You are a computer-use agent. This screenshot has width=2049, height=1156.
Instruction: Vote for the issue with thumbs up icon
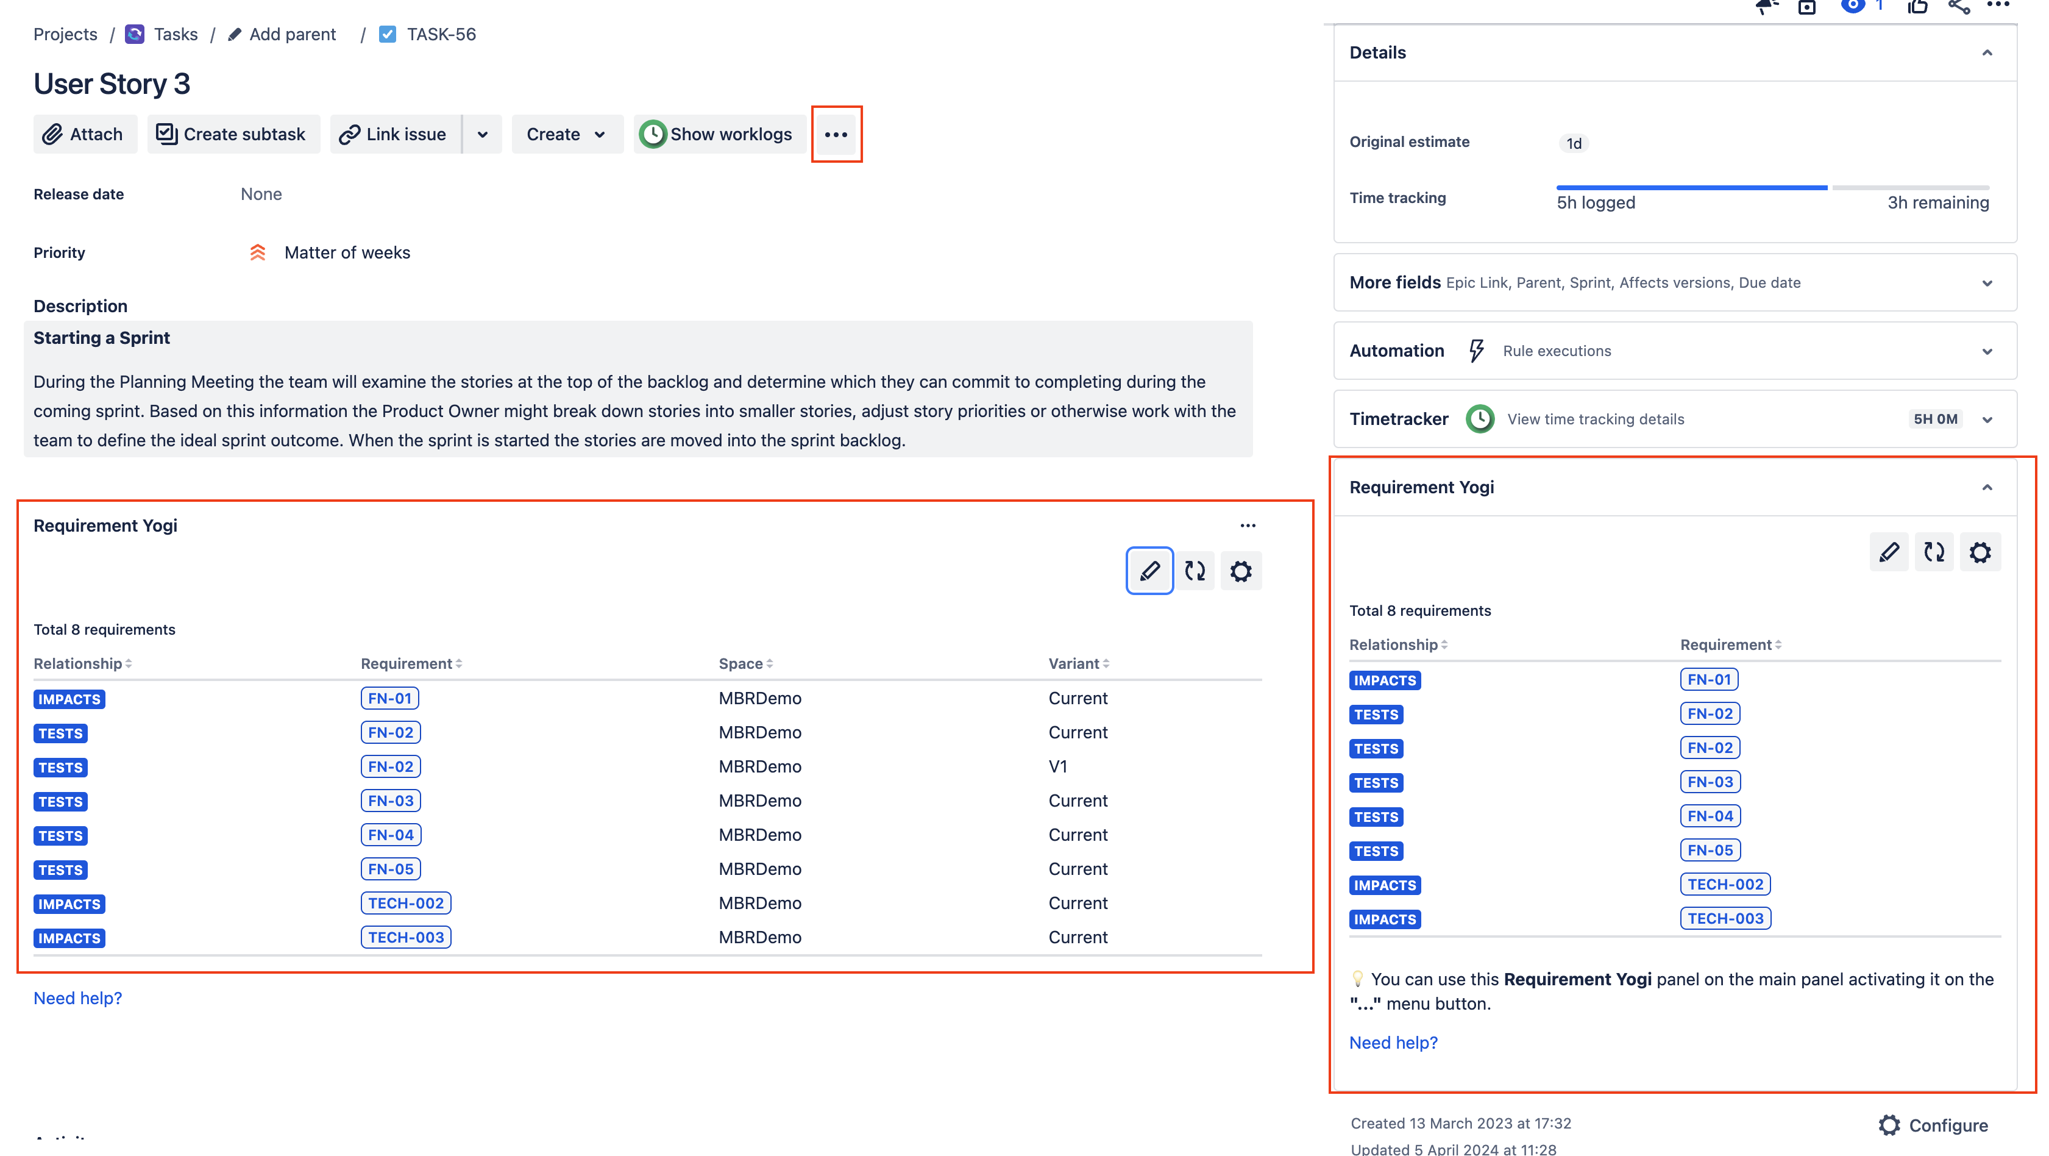(1919, 8)
